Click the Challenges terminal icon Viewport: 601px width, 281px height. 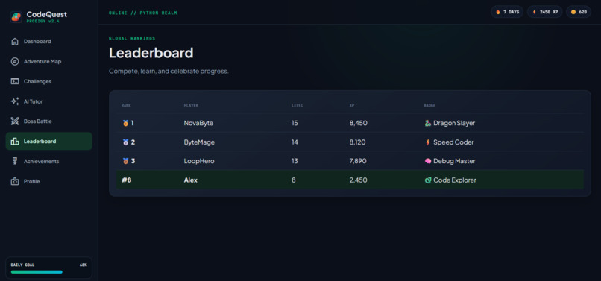point(15,81)
